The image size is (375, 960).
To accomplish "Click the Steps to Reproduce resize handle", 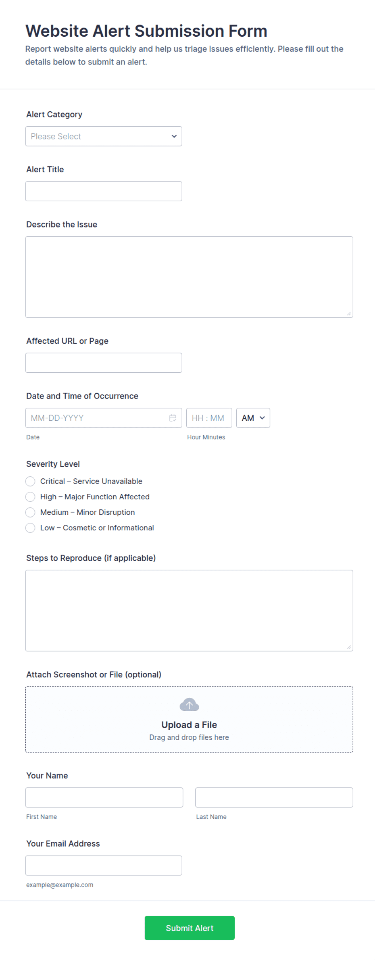I will point(349,647).
